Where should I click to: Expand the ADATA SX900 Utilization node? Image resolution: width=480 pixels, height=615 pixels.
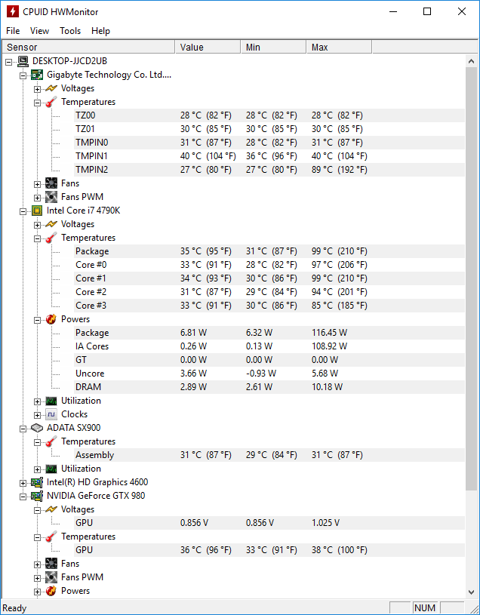tap(37, 469)
